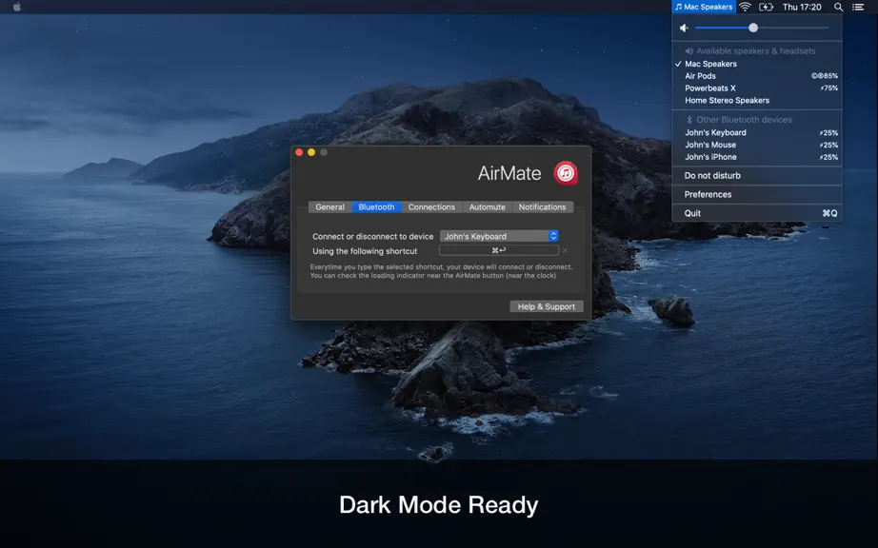Collapse the Mac Speakers menu bar dropdown
This screenshot has width=878, height=548.
pos(704,7)
